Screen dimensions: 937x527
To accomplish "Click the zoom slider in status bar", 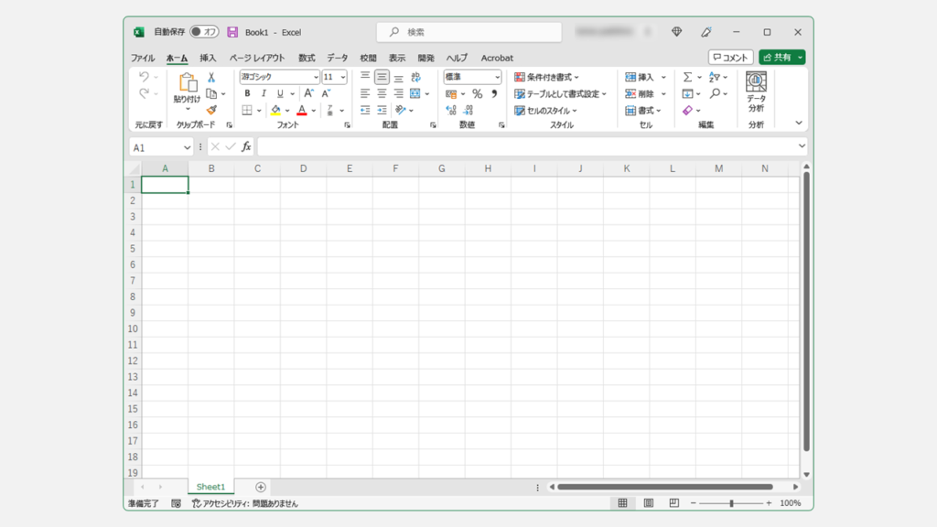I will [x=731, y=503].
